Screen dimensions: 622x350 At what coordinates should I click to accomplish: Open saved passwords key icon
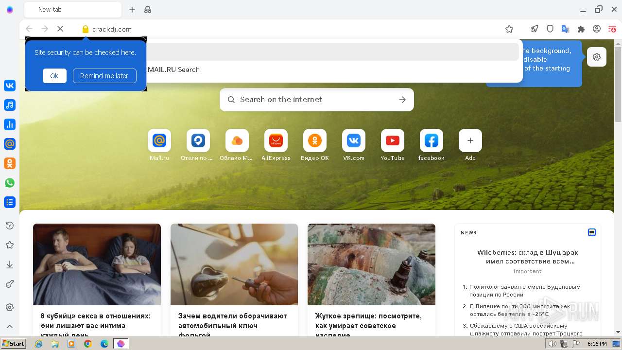click(10, 284)
